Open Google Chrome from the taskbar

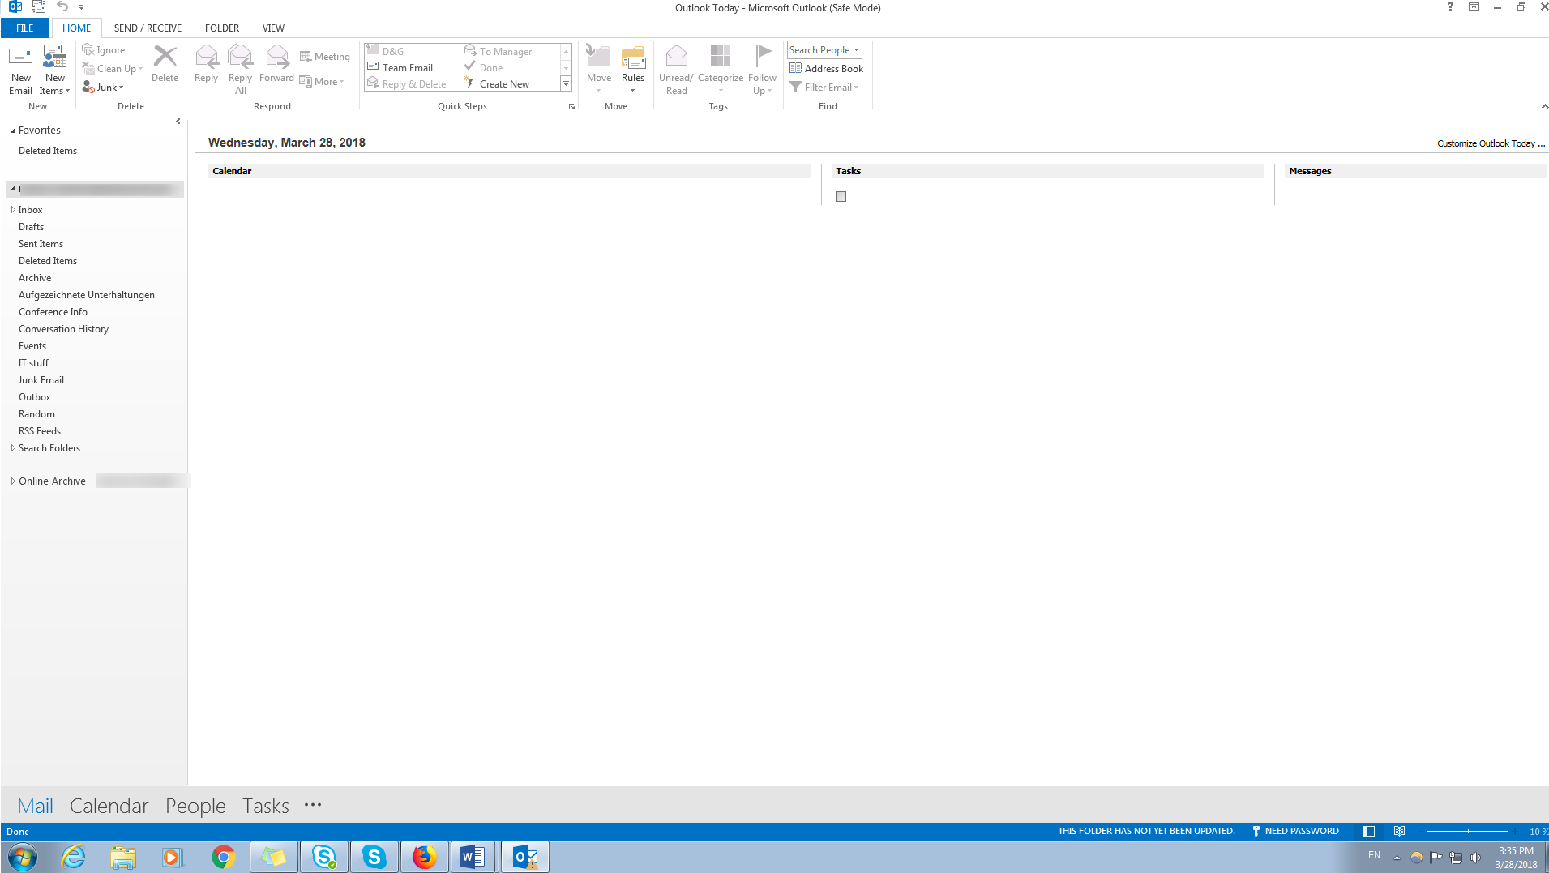[x=224, y=857]
